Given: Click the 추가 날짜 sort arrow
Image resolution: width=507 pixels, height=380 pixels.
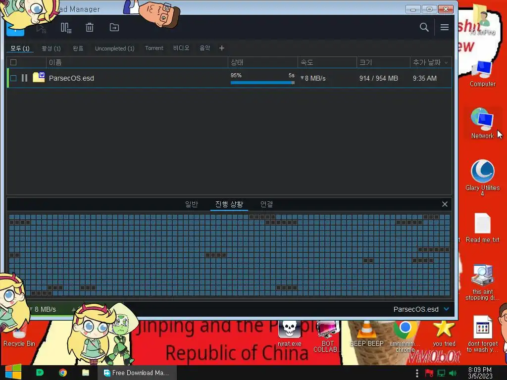Looking at the screenshot, I should point(446,63).
